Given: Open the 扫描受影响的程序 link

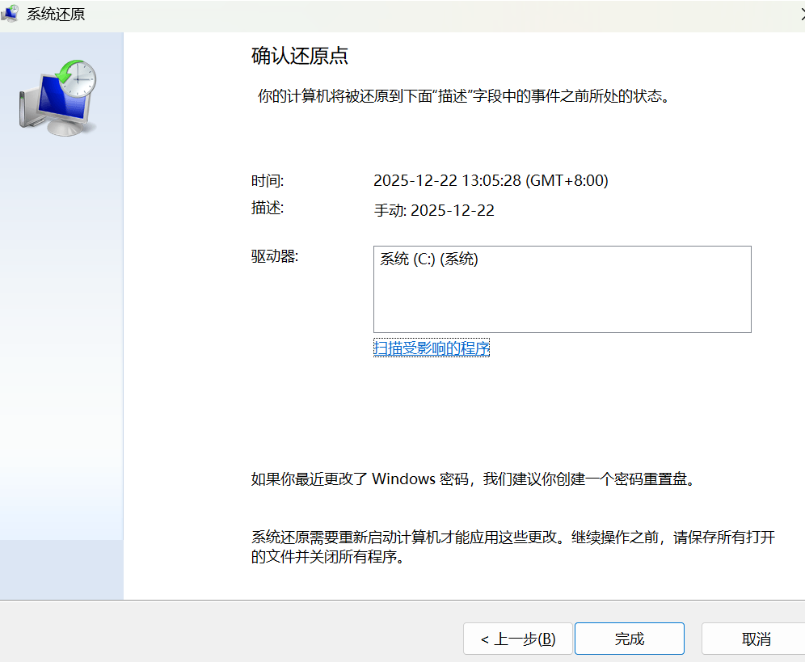Looking at the screenshot, I should (x=432, y=348).
